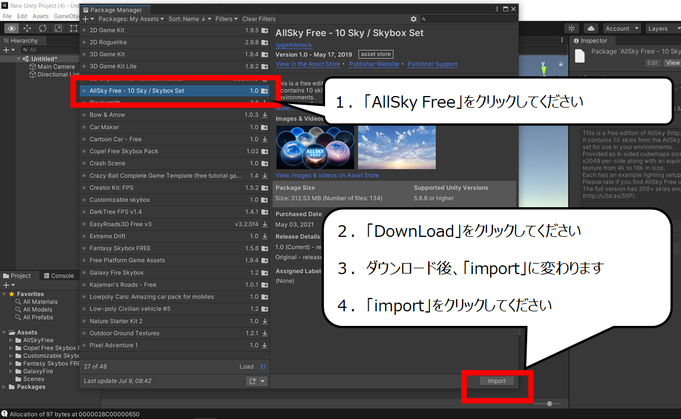Image resolution: width=681 pixels, height=419 pixels.
Task: Click View in the Asset Store link
Action: click(308, 64)
